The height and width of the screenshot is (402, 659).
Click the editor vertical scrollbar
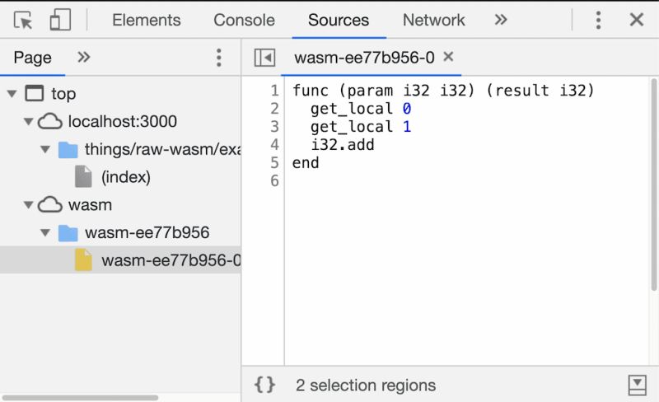653,185
